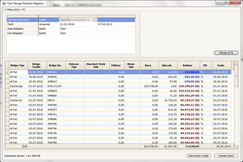Click the borç value 105.978,09 in DVR171347 row

(x=149, y=86)
